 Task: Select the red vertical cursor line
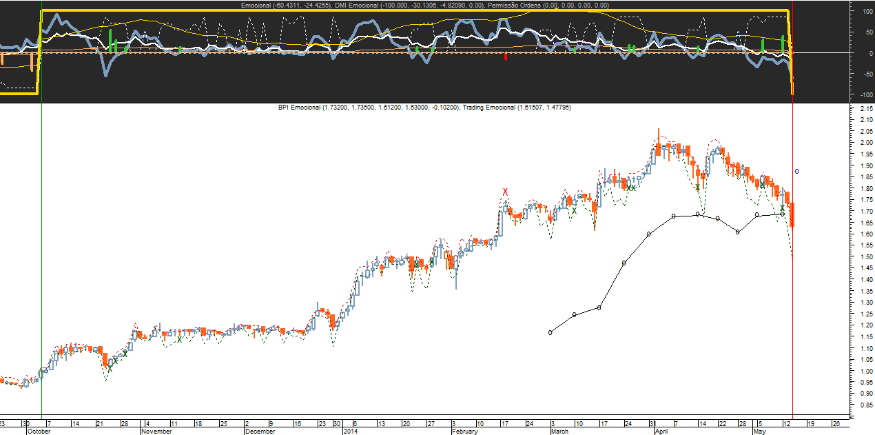click(x=793, y=276)
